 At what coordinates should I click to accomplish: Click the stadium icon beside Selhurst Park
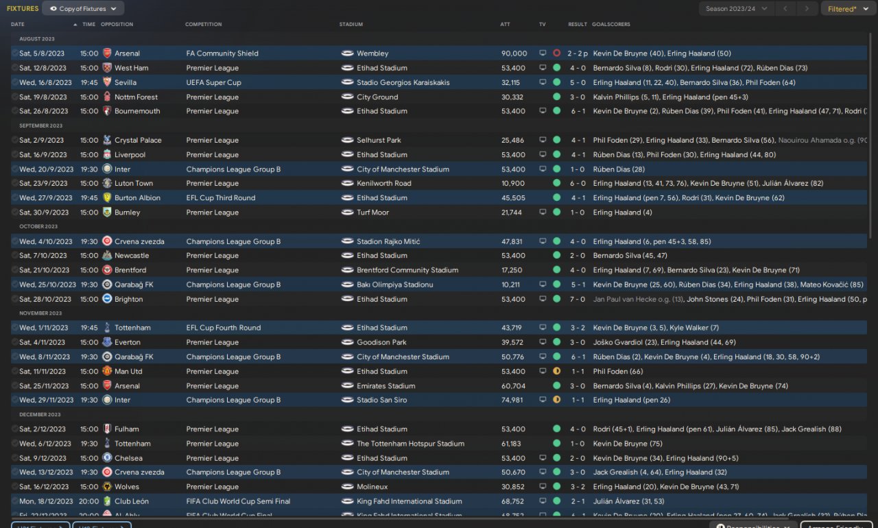pyautogui.click(x=347, y=141)
